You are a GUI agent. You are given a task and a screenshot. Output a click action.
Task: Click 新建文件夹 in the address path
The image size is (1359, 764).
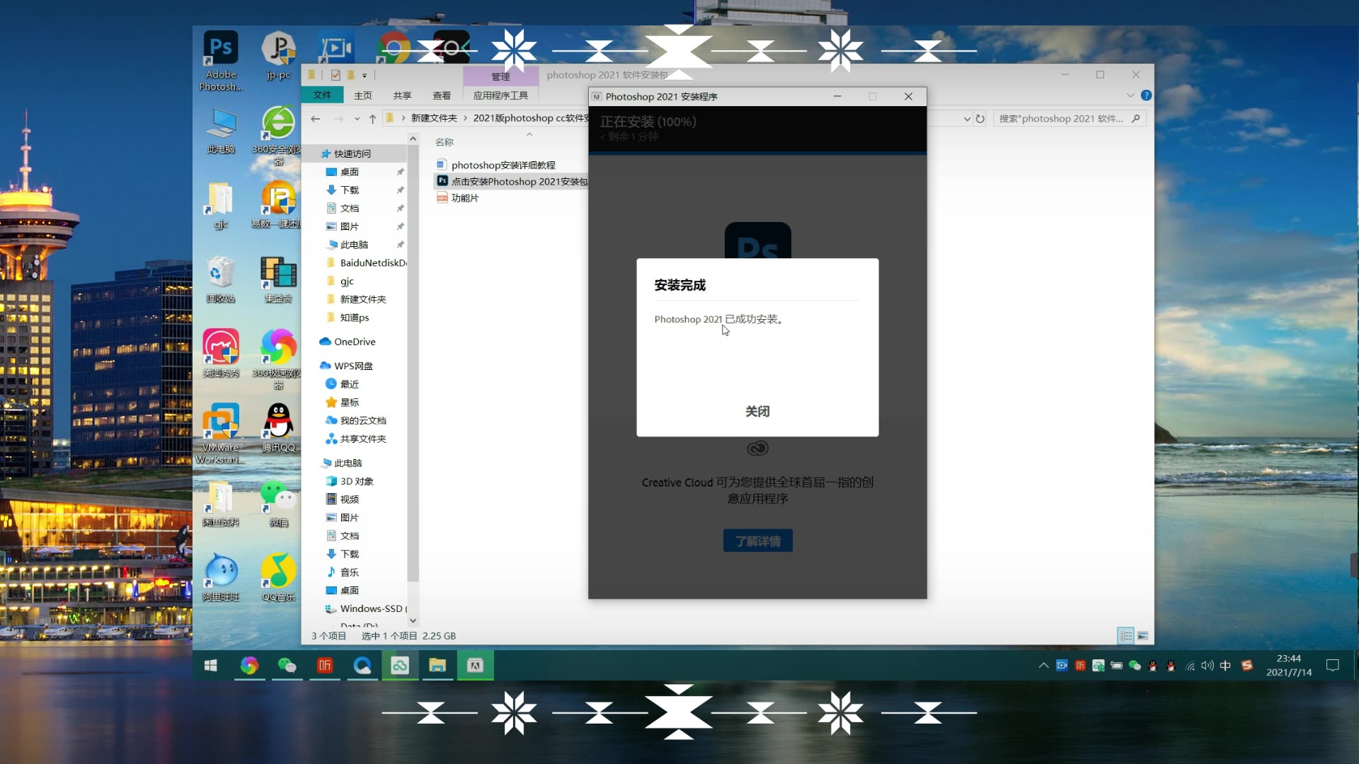pos(434,118)
